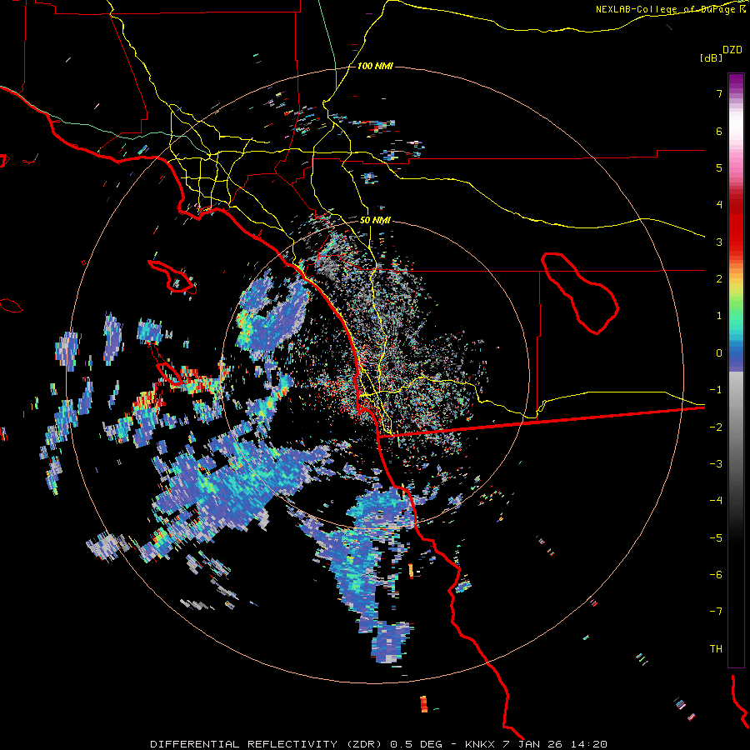
Task: Click the "-1" scale label
Action: coord(716,390)
